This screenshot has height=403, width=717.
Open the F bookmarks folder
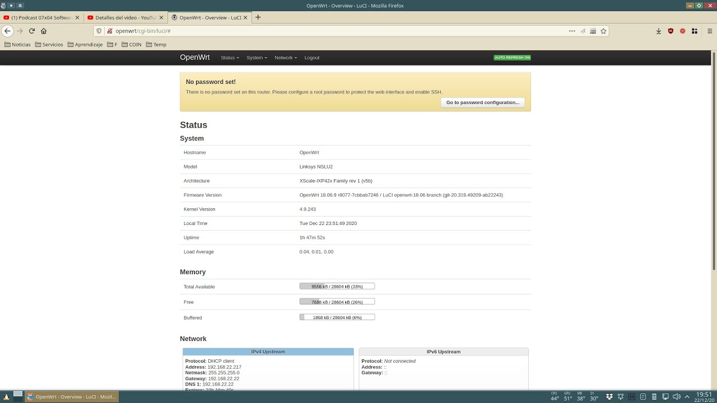click(112, 44)
